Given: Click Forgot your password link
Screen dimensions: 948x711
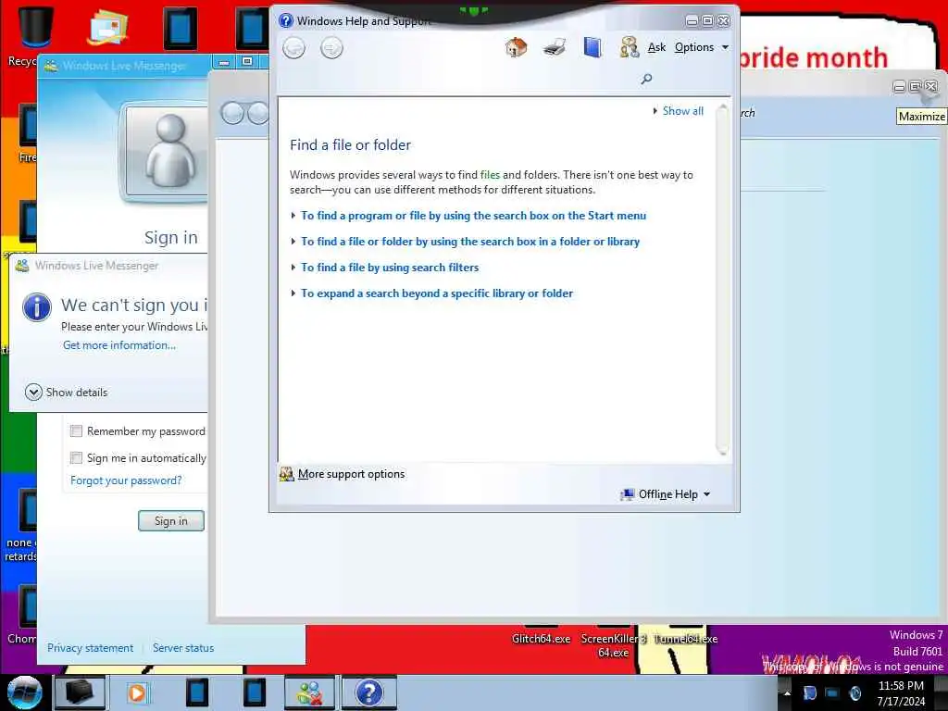Looking at the screenshot, I should [x=126, y=480].
